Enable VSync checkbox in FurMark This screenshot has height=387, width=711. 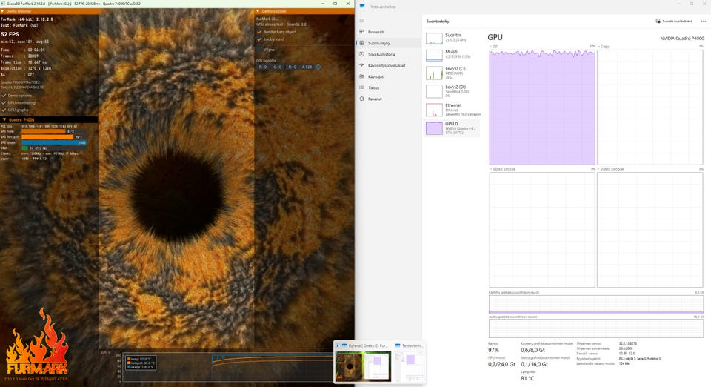[x=259, y=50]
